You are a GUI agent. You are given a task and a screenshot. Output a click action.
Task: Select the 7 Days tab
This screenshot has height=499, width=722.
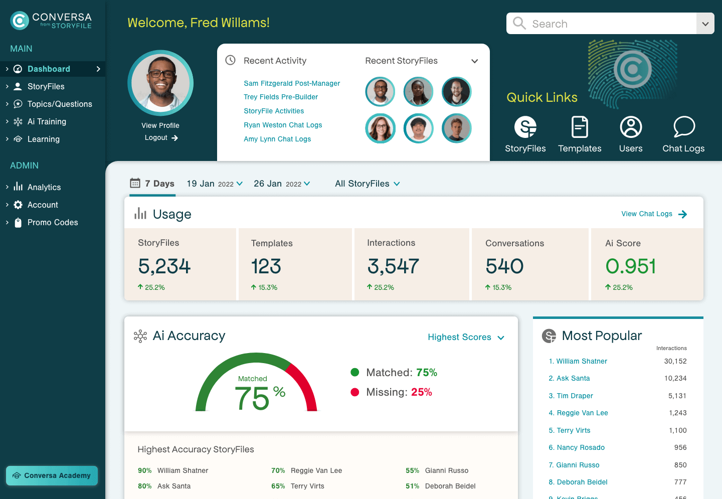(152, 184)
